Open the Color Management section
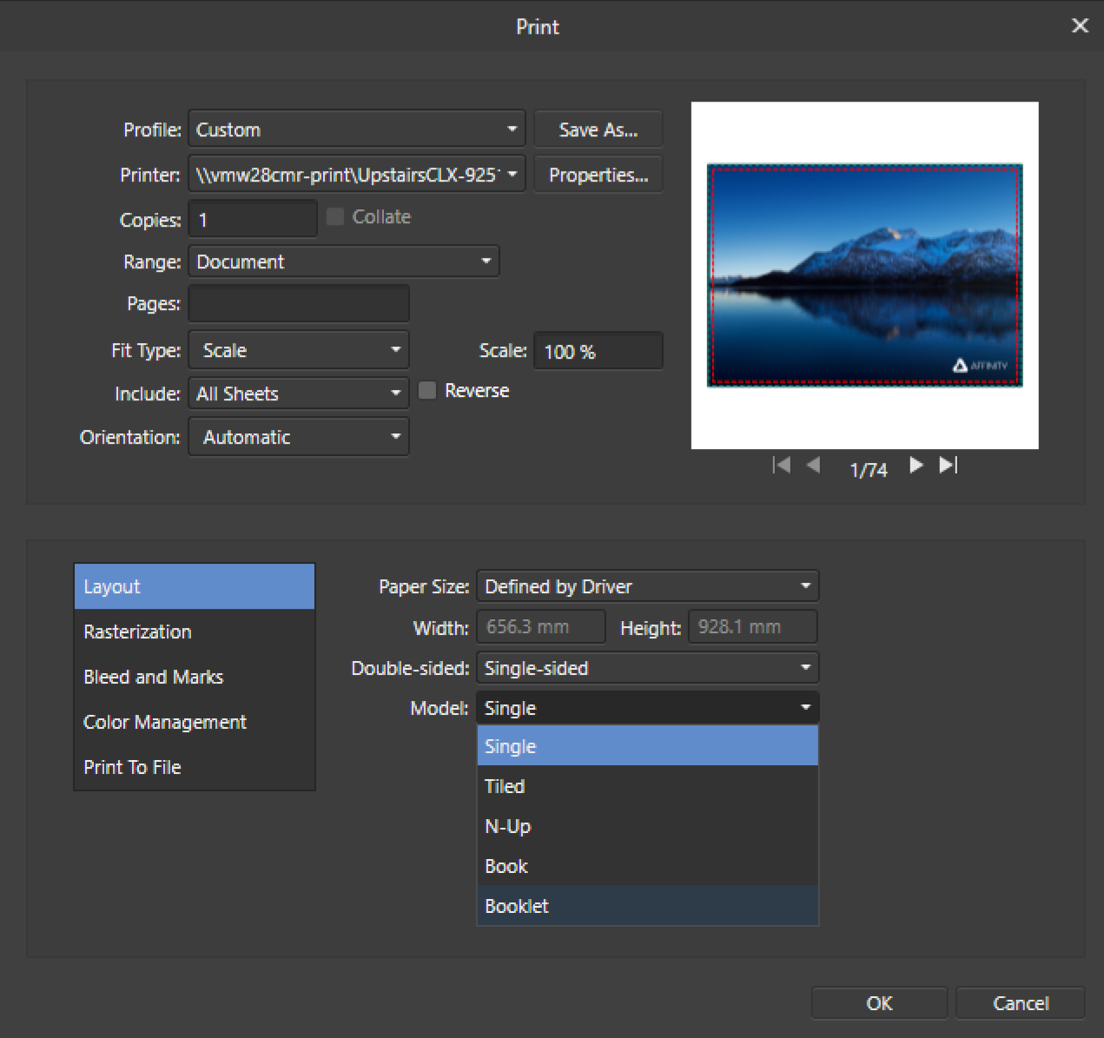1104x1038 pixels. pyautogui.click(x=165, y=722)
